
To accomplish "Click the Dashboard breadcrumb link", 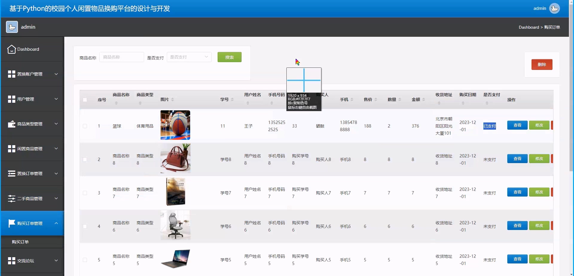I will tap(529, 27).
